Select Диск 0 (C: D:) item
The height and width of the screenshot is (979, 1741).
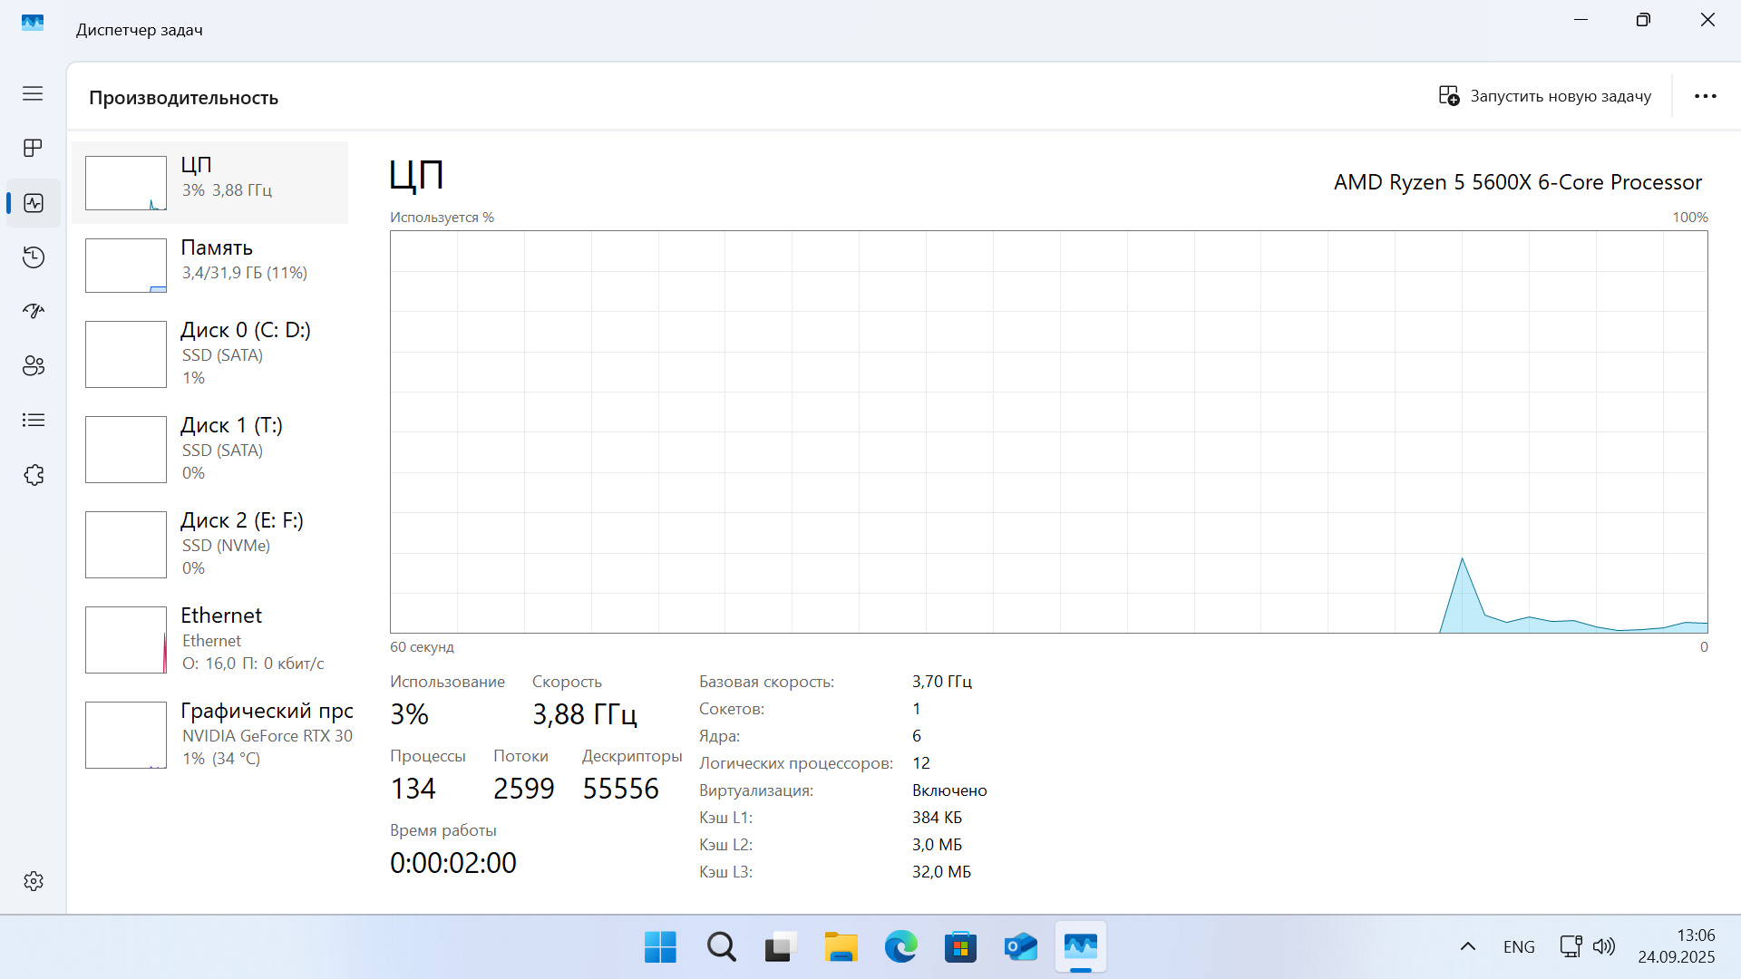point(210,354)
